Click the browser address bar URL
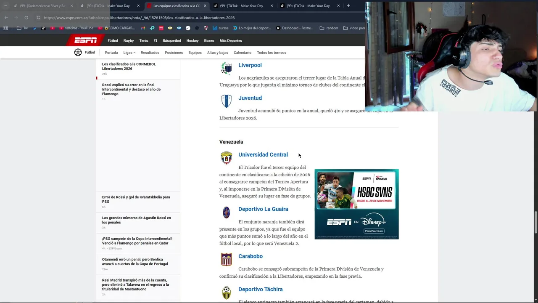Image resolution: width=538 pixels, height=303 pixels. click(139, 18)
